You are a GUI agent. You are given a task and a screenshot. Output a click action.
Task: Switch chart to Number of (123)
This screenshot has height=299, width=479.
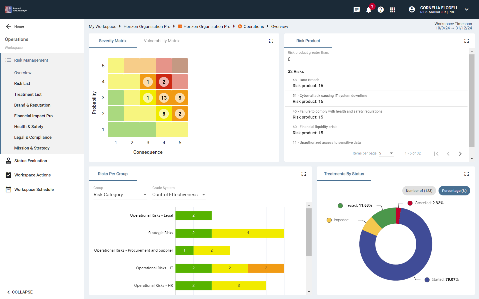click(419, 191)
